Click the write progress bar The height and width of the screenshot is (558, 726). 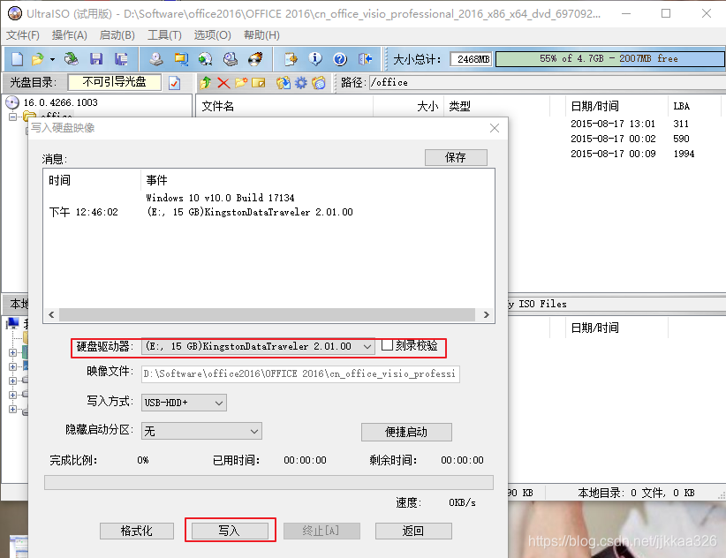click(268, 483)
